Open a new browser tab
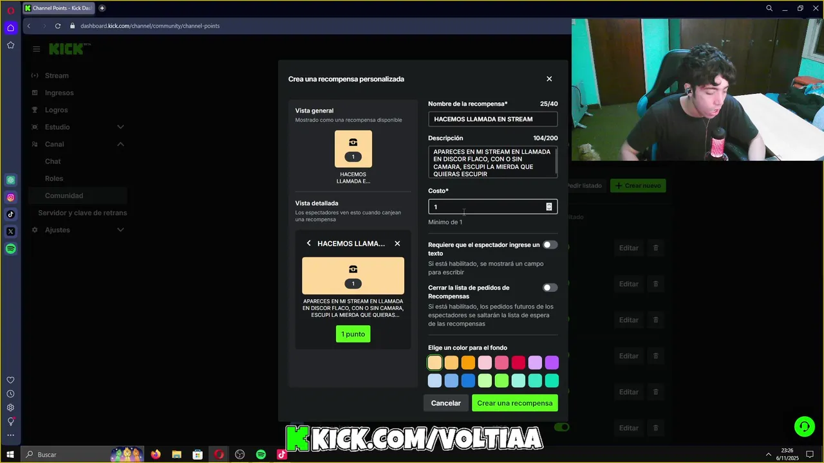 pos(102,8)
